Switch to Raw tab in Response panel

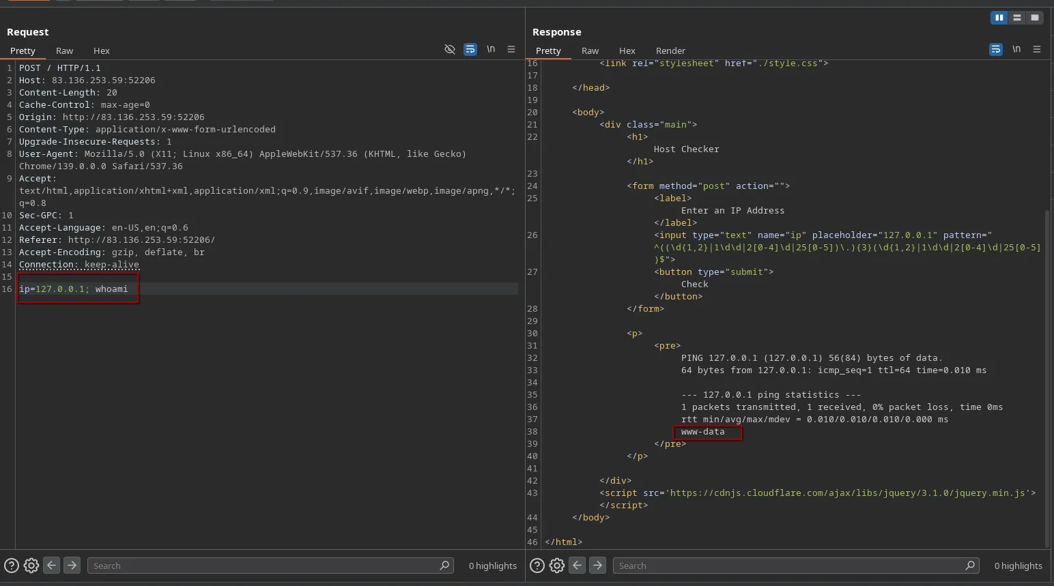590,50
